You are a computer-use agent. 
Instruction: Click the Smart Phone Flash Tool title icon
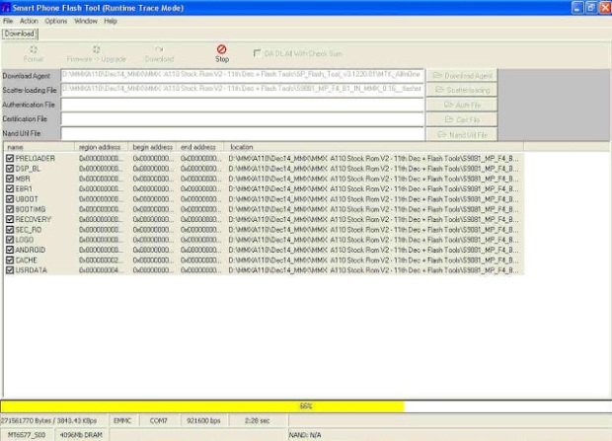pos(6,8)
